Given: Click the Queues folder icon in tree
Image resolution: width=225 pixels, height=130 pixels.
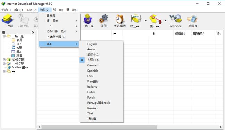Looking at the screenshot, I should pyautogui.click(x=9, y=71).
